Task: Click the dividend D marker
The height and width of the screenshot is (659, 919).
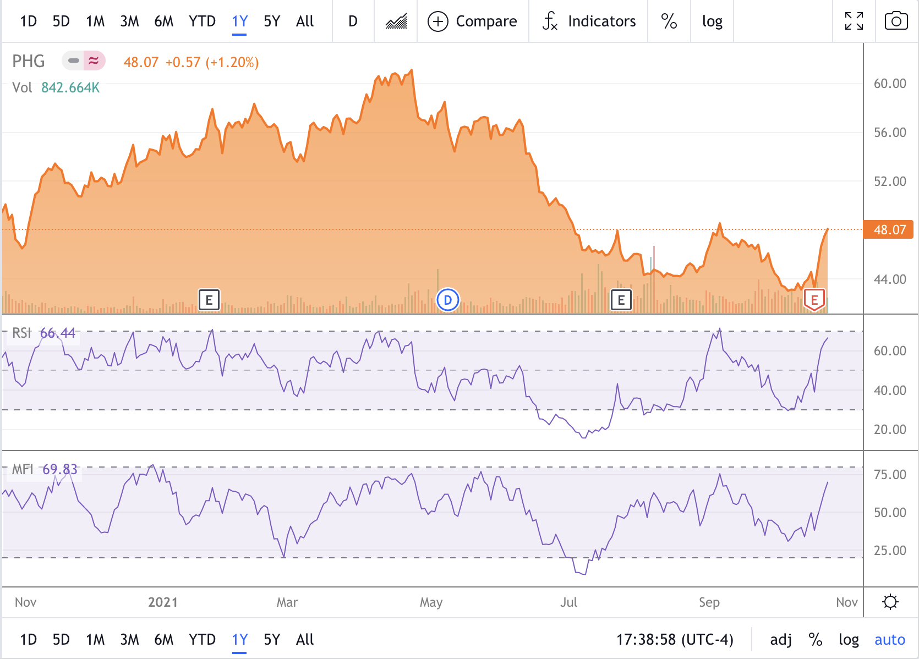Action: point(448,300)
